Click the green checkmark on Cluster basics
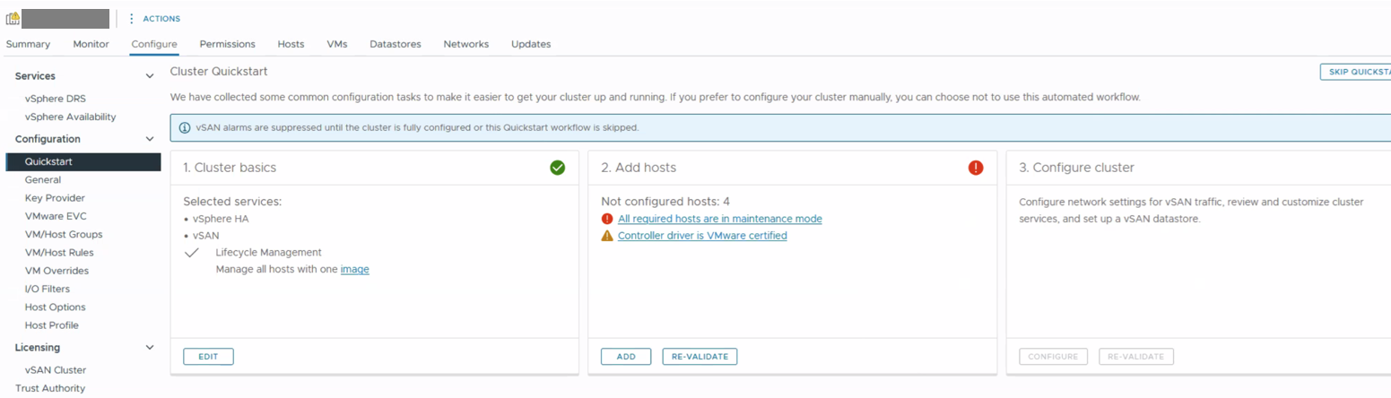The image size is (1391, 398). pyautogui.click(x=558, y=168)
